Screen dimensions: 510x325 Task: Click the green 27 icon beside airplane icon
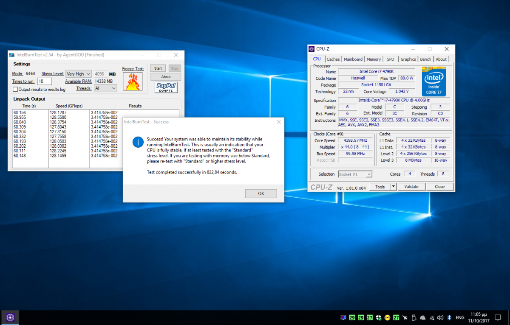tap(396, 317)
